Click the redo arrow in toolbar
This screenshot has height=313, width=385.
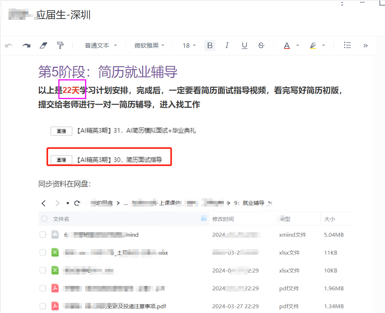click(x=26, y=46)
